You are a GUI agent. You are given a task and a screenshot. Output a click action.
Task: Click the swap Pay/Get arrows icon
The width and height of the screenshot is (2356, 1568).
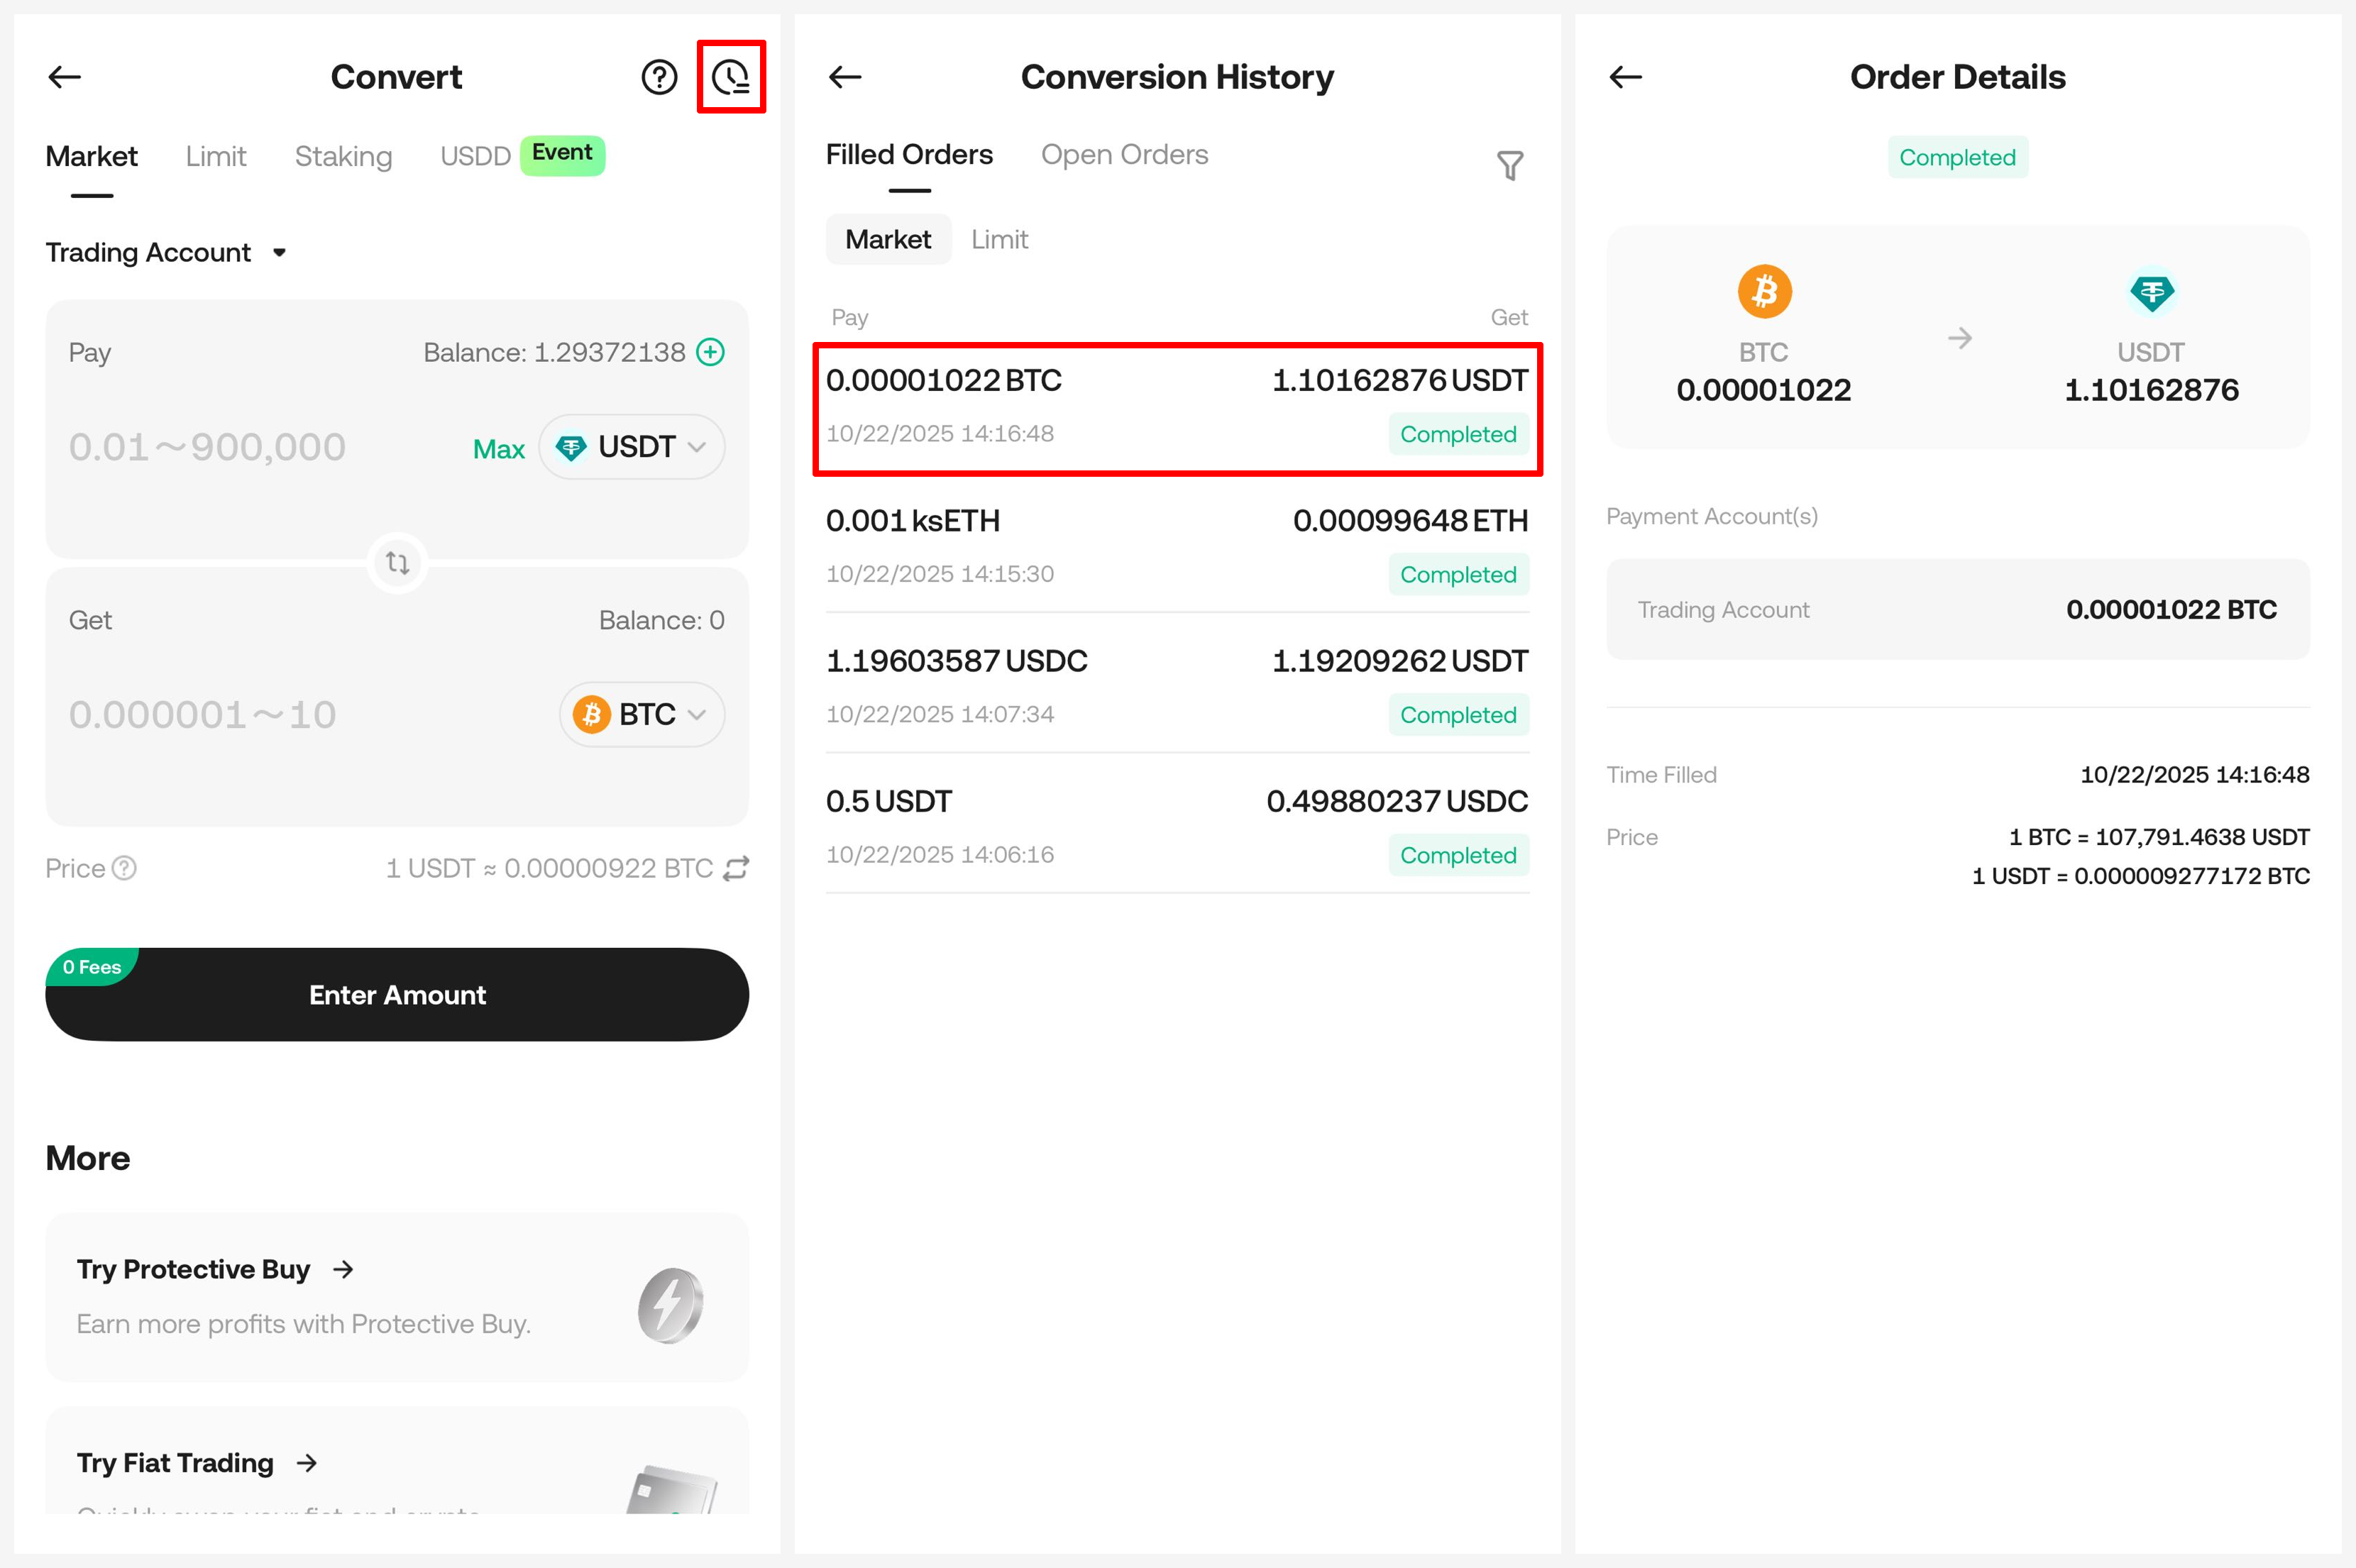click(397, 563)
